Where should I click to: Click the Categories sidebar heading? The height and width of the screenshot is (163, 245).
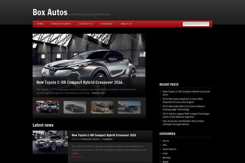167,134
